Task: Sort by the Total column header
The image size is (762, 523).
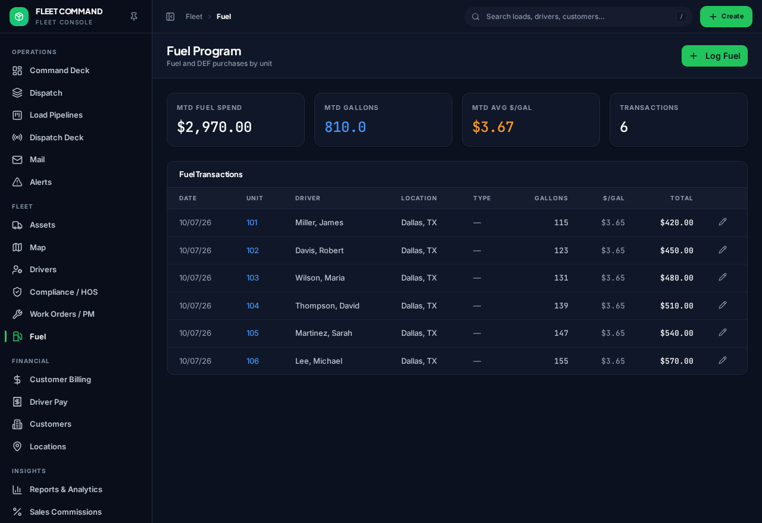Action: pyautogui.click(x=682, y=199)
